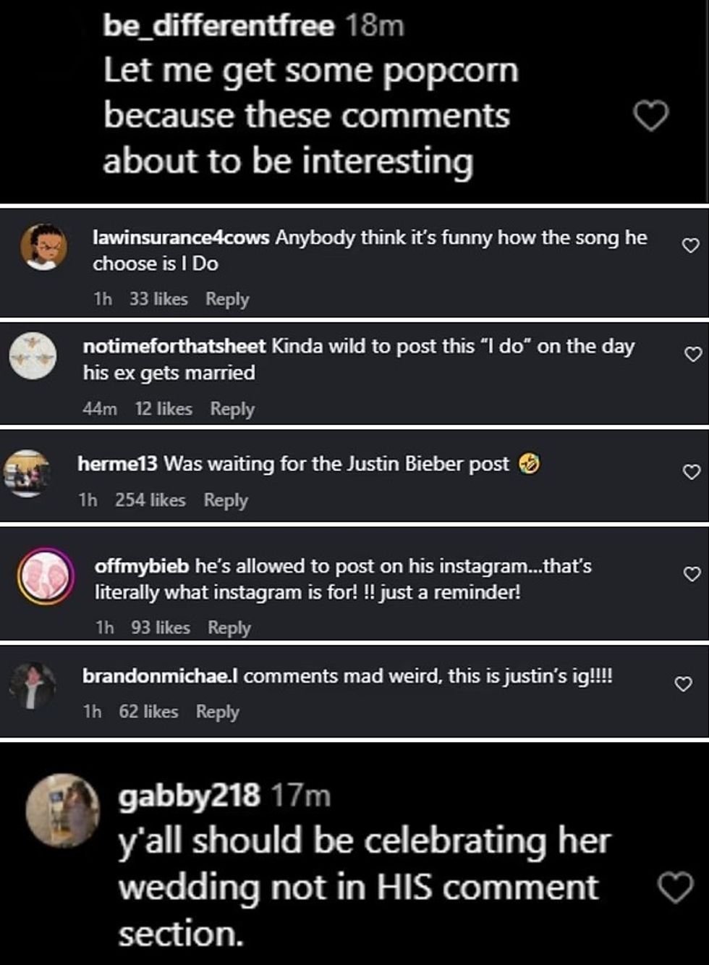Screen dimensions: 709x965
Task: Reply to herme13's comment
Action: [226, 500]
